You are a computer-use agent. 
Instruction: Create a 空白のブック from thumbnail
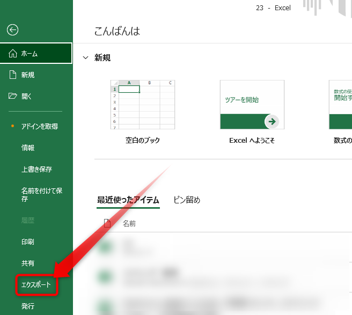[143, 105]
